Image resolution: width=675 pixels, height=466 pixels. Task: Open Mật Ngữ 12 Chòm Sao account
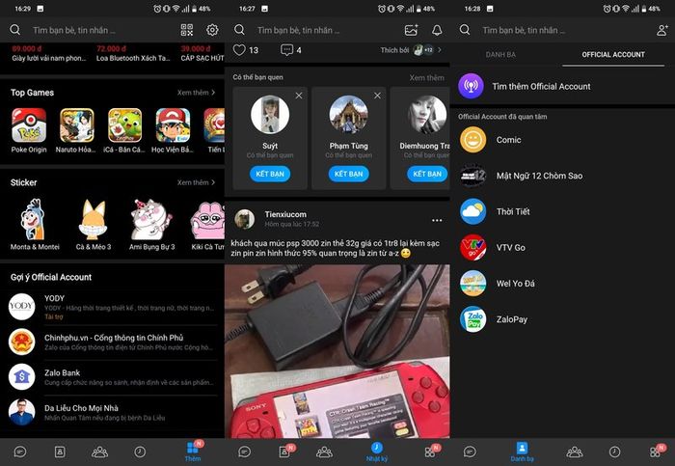tap(562, 176)
